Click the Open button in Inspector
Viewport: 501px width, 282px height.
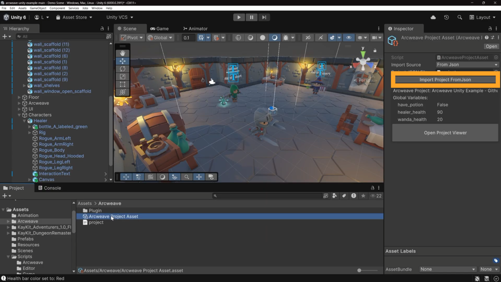pyautogui.click(x=491, y=46)
